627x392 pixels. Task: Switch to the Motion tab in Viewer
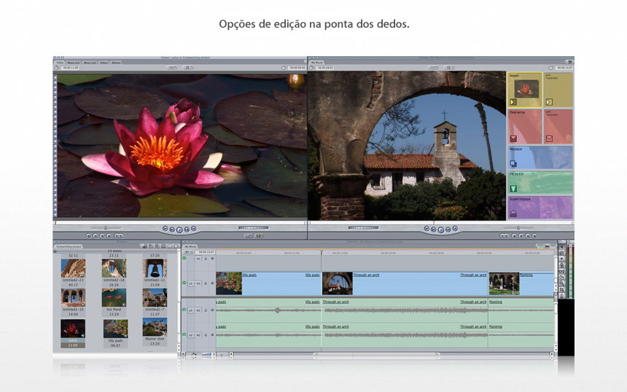117,63
